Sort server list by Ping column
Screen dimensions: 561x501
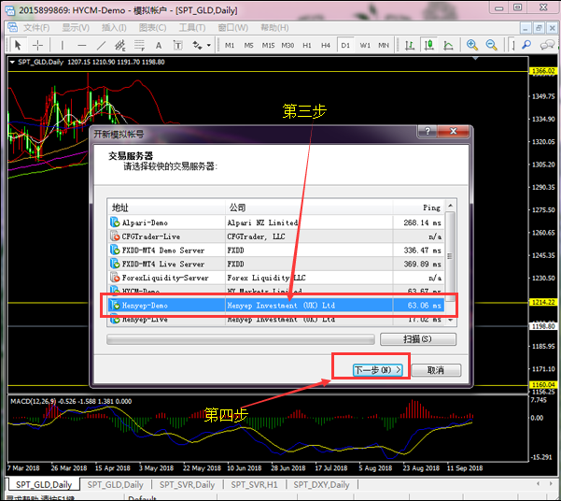point(429,207)
